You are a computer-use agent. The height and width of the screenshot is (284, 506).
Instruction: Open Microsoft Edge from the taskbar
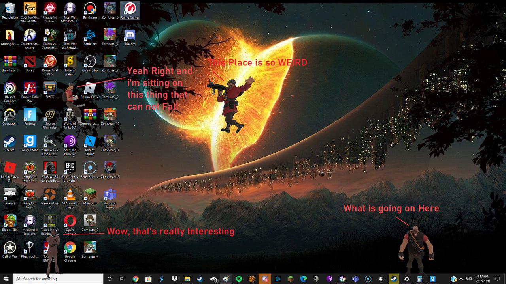point(304,279)
